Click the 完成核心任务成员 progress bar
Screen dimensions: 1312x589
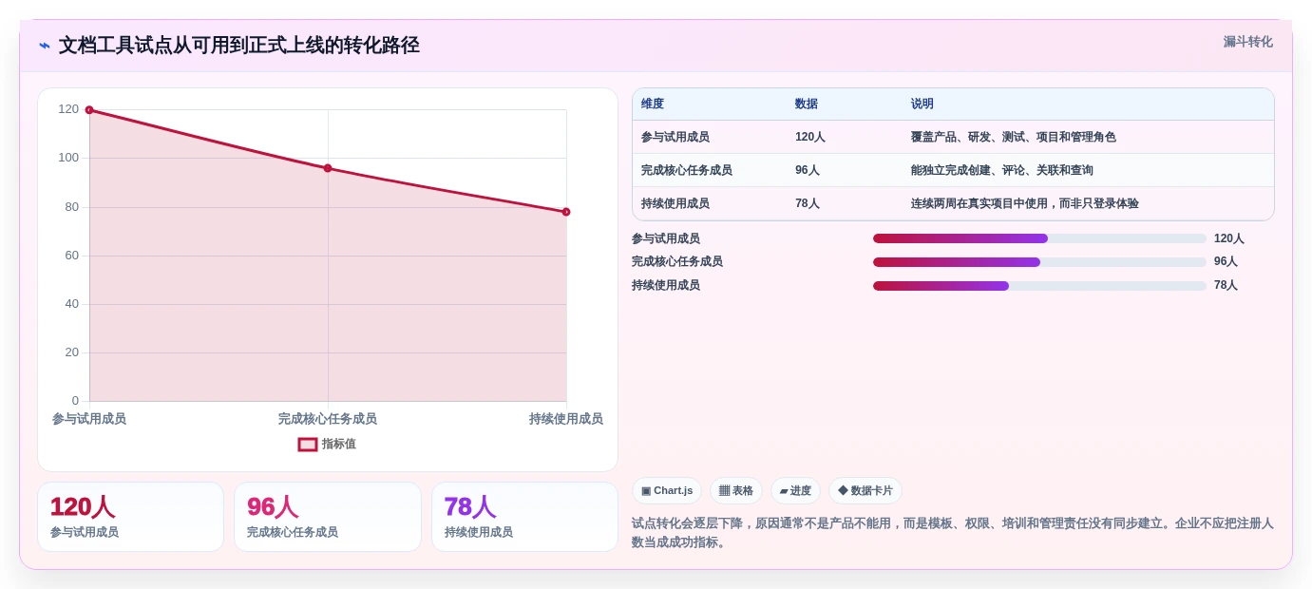[1039, 262]
